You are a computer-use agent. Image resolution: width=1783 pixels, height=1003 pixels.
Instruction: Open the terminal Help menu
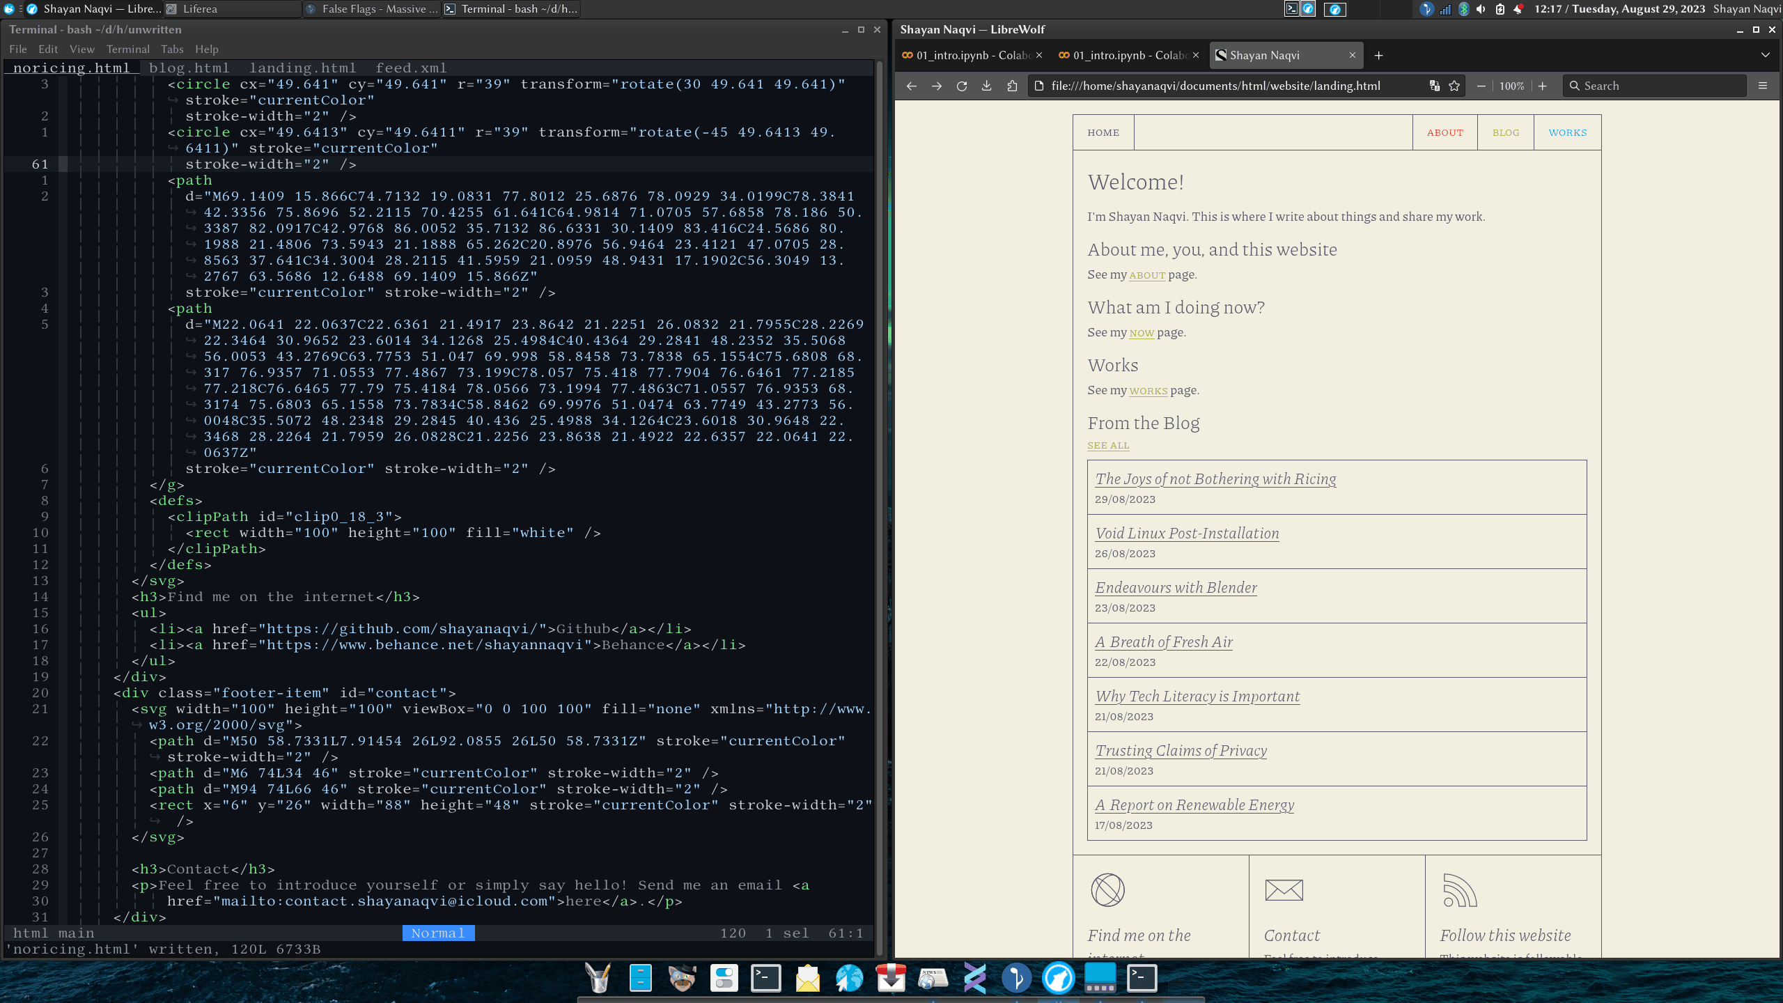[206, 49]
